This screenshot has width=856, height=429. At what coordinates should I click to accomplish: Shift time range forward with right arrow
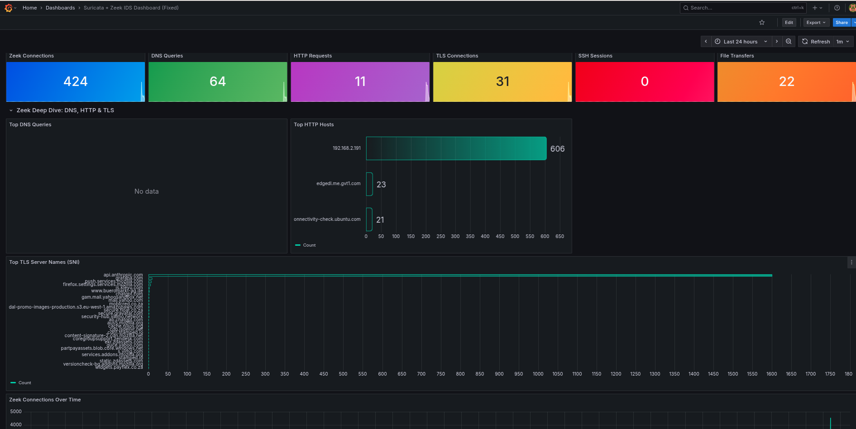[777, 42]
